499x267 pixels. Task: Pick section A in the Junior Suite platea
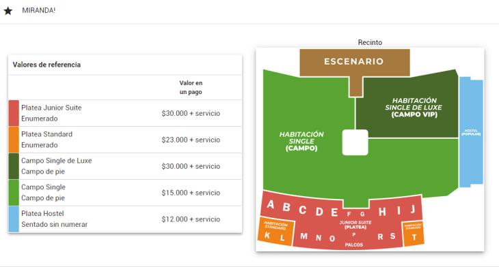(x=271, y=204)
